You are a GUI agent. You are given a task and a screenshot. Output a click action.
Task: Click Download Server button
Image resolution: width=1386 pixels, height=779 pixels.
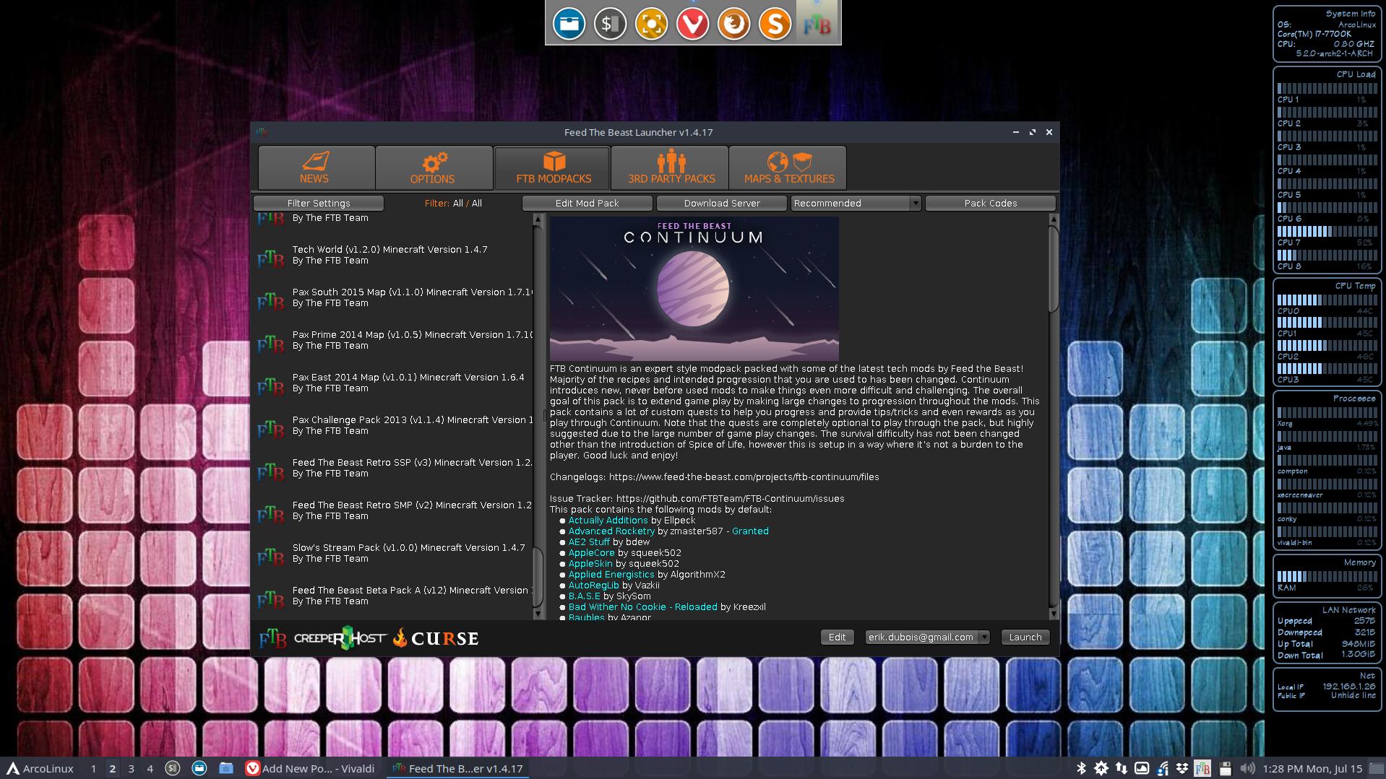[722, 203]
